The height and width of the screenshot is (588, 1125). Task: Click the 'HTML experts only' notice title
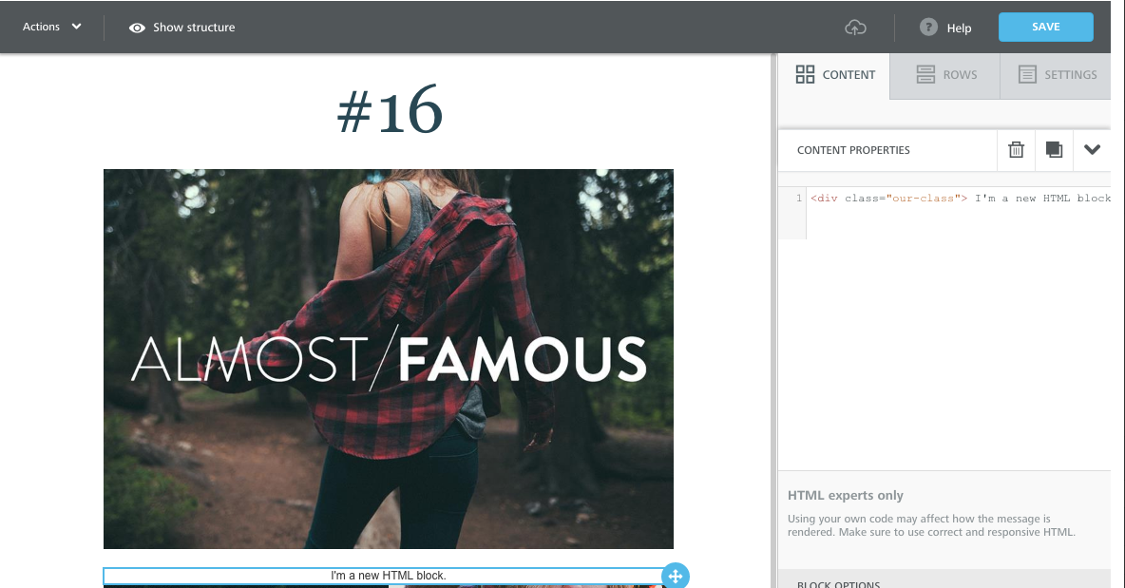846,496
